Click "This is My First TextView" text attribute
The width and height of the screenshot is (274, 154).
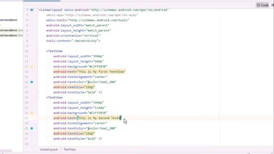[x=89, y=72]
